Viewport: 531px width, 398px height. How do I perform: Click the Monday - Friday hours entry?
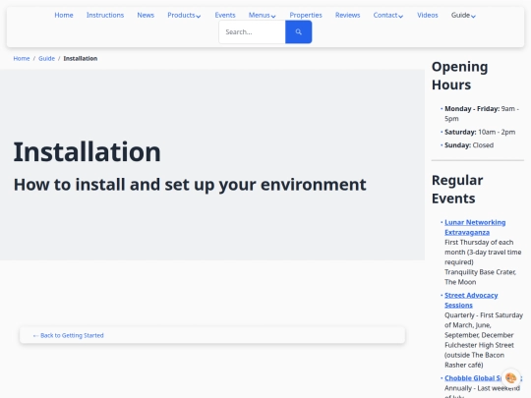(x=482, y=113)
